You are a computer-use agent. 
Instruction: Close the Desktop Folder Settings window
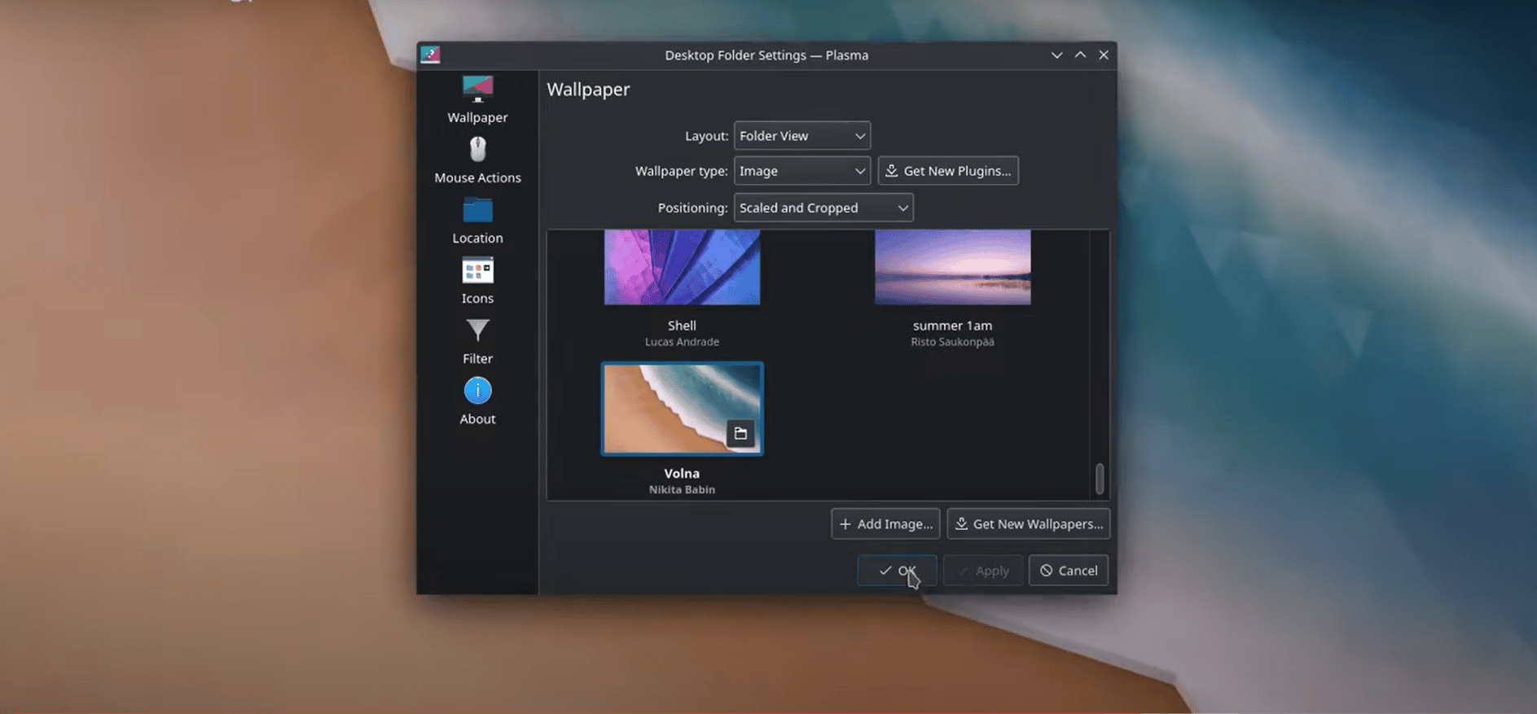1104,55
